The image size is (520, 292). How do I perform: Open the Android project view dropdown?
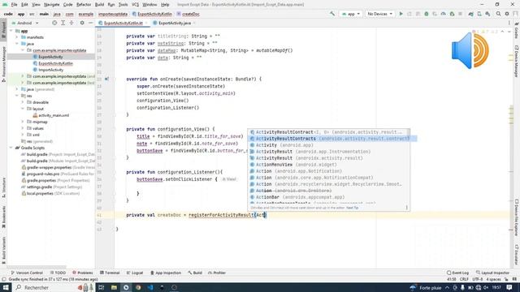coord(25,23)
